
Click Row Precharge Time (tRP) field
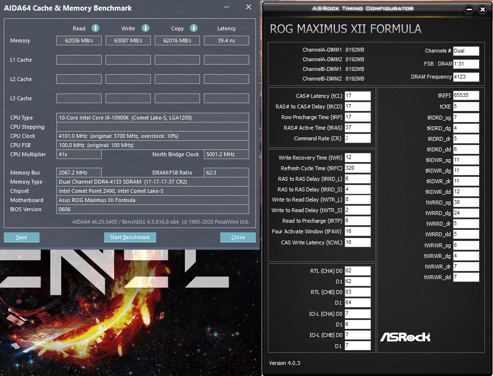click(358, 117)
